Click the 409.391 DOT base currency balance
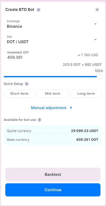The width and height of the screenshot is (106, 206). 87,140
